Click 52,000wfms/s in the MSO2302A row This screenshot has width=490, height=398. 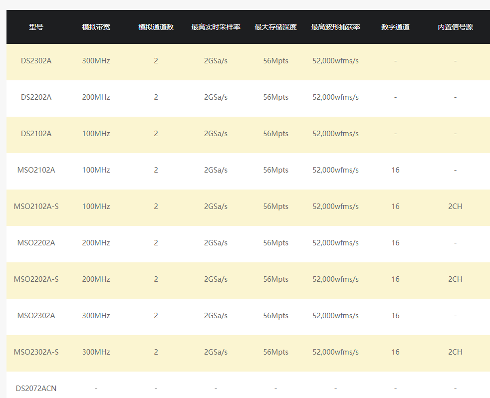[x=336, y=316]
